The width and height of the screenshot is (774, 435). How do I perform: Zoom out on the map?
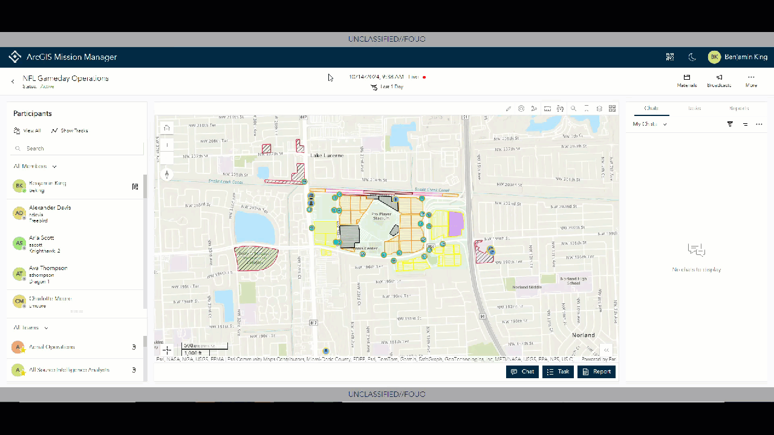coord(167,158)
